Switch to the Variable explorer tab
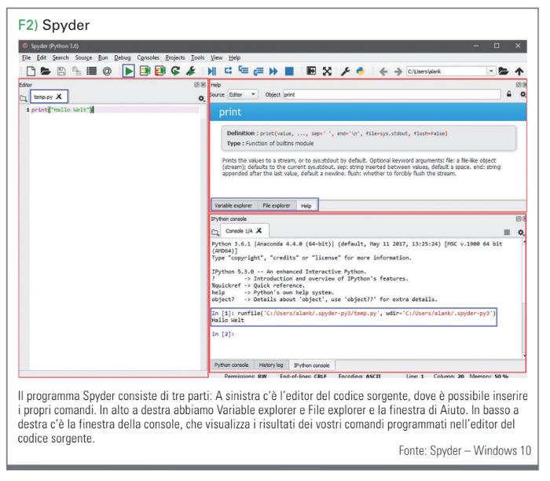Viewport: 550px width, 481px height. 233,206
